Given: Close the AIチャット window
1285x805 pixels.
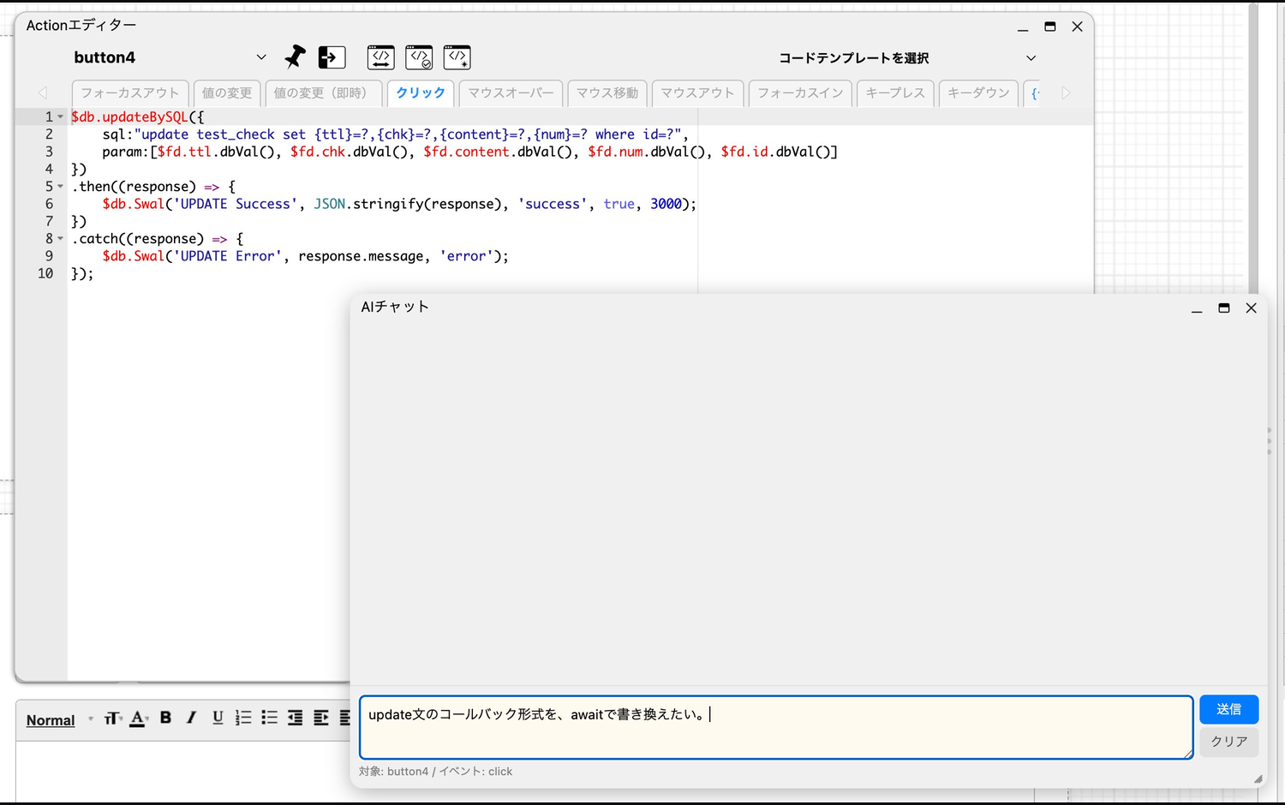Looking at the screenshot, I should (x=1252, y=308).
